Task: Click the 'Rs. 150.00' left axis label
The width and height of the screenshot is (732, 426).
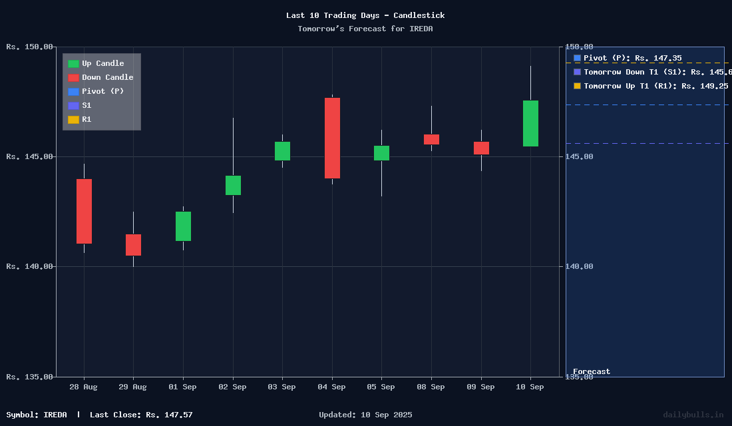Action: [29, 47]
